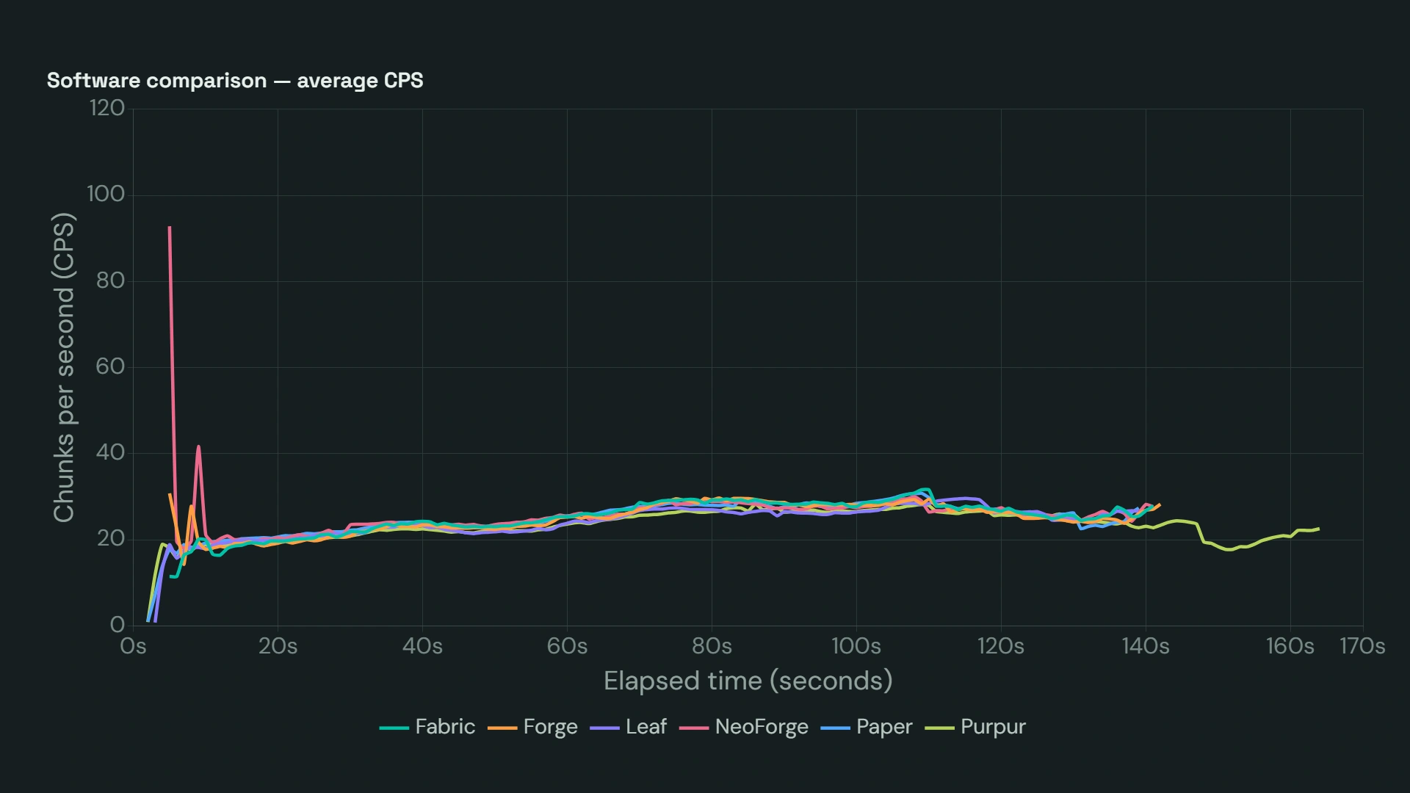1410x793 pixels.
Task: Click the 140s x-axis tick label
Action: pos(1146,646)
